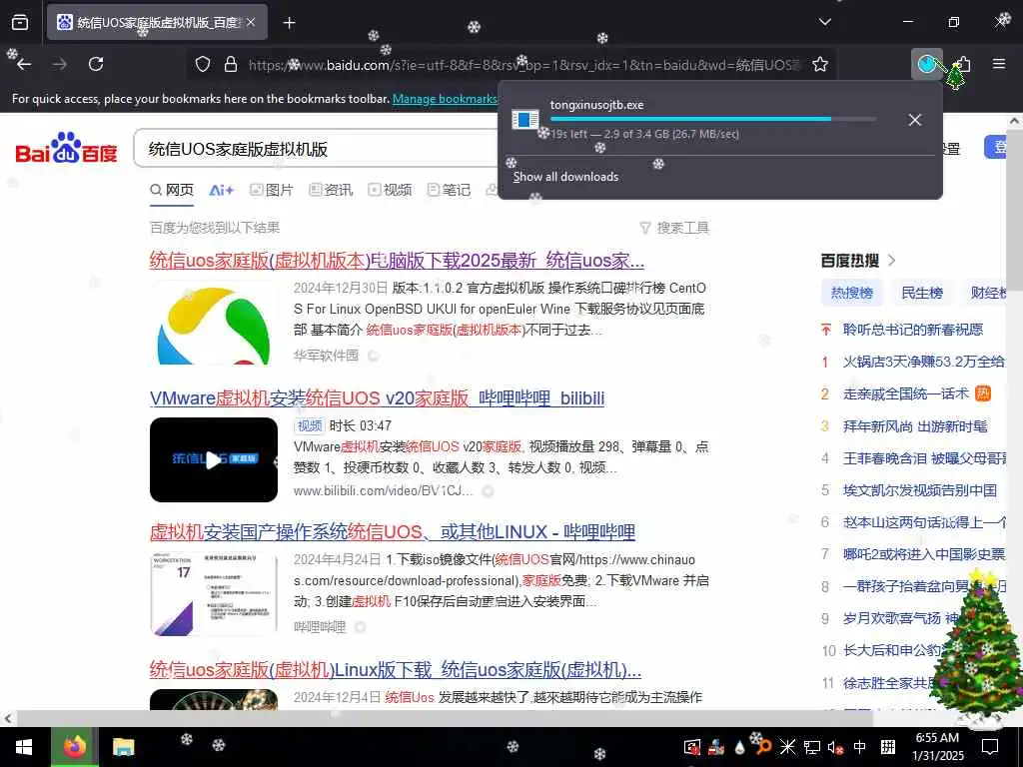
Task: Open hot topic 走亲戚全国统一话术
Action: click(906, 393)
